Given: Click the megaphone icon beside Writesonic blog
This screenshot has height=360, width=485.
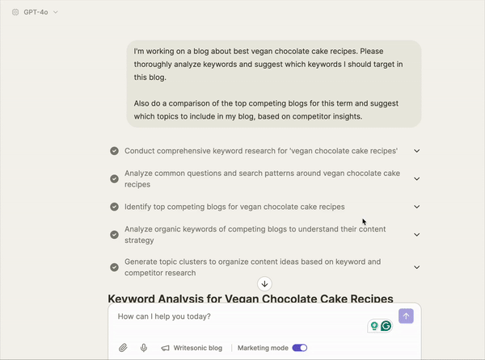Looking at the screenshot, I should 165,348.
